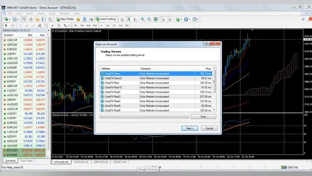
Task: Toggle the AutoTrading button
Action: [106, 19]
